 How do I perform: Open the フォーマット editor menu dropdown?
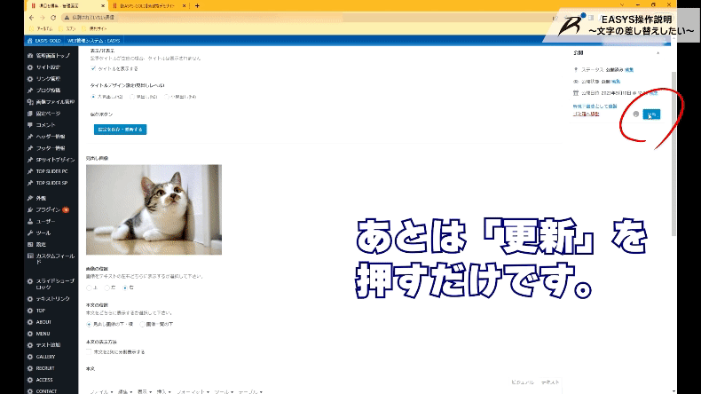point(193,391)
